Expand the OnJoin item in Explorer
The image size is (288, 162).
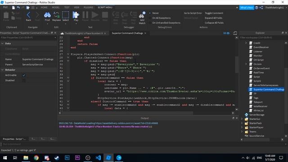click(x=246, y=64)
